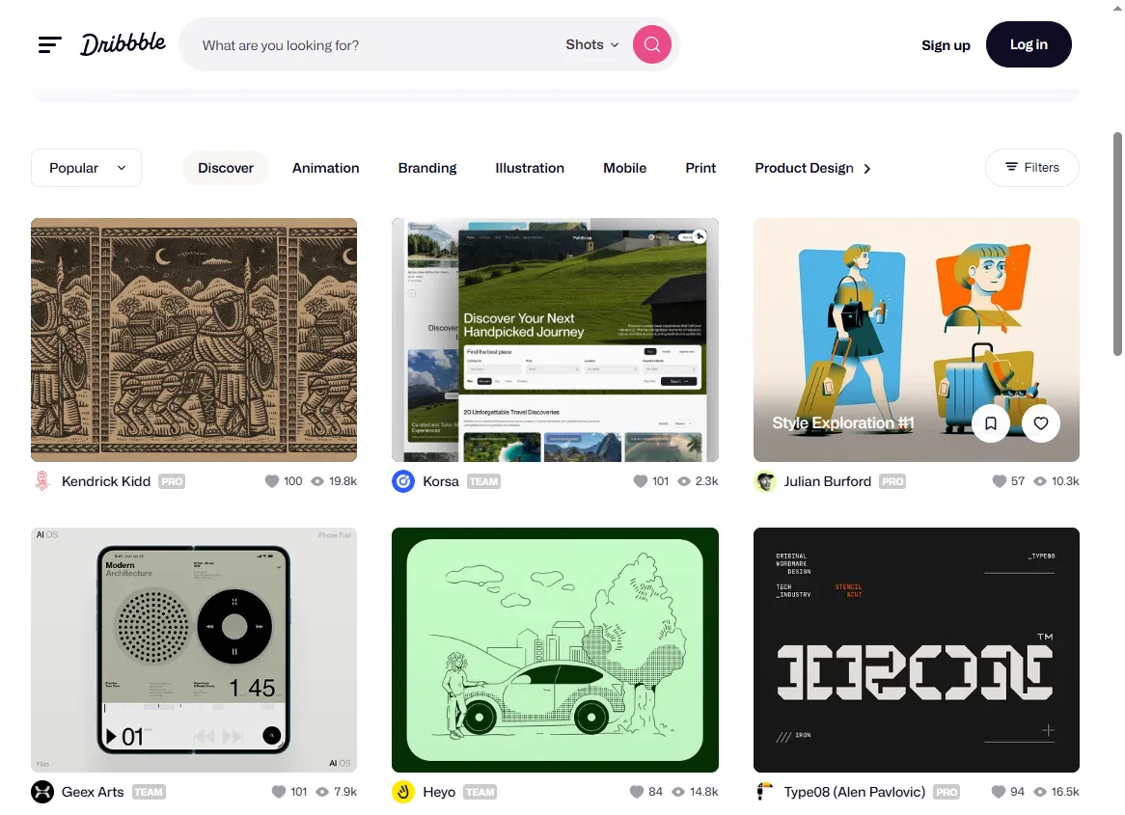Click the Korsa team avatar

(403, 481)
